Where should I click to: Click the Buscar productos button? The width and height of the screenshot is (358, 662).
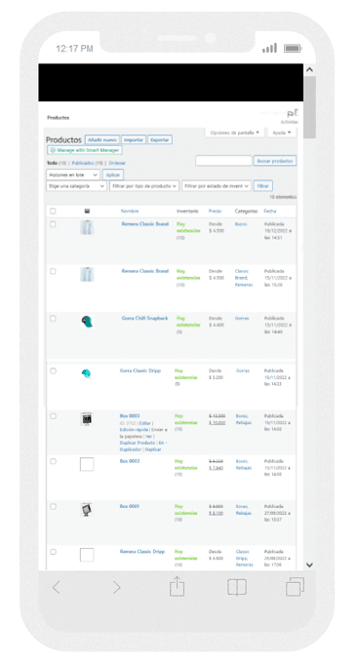pyautogui.click(x=275, y=161)
